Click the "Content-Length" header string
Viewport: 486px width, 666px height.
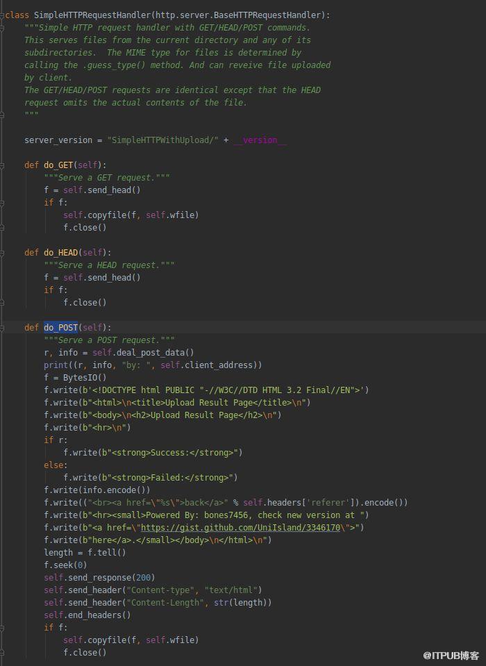point(165,602)
